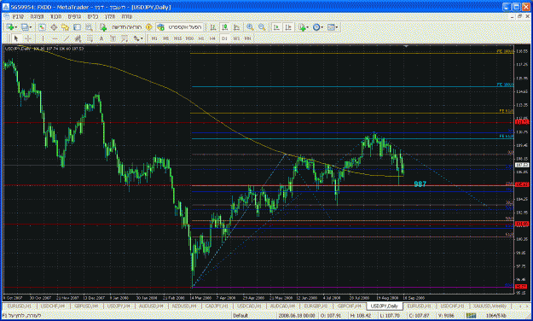Switch to the AUDUSD,H4 chart tab
Screen dimensions: 533x321
pos(151,306)
